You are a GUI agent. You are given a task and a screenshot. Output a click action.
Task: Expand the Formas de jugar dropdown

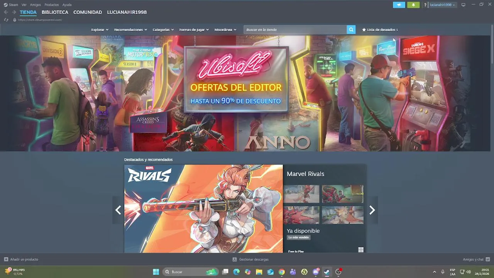(194, 30)
